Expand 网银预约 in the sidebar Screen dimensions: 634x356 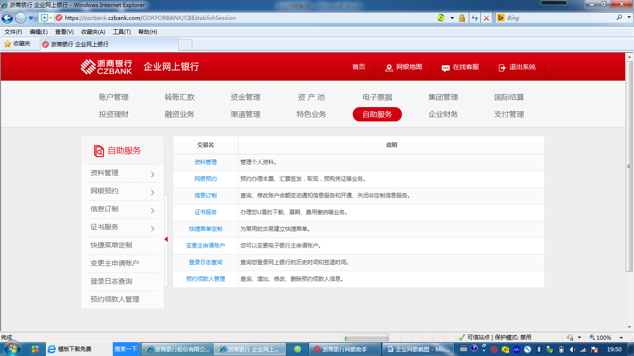pyautogui.click(x=123, y=191)
